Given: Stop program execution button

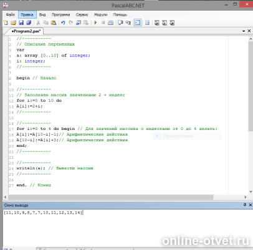Looking at the screenshot, I should (103, 22).
